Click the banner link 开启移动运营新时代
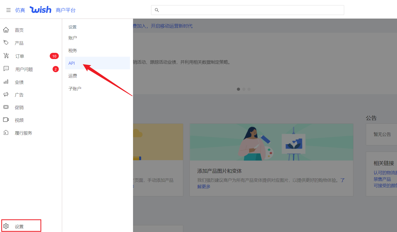Screen dimensions: 397x232 point(172,26)
